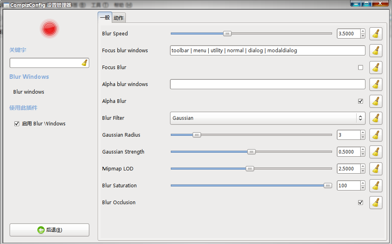The image size is (392, 244).
Task: Open the Blur Filter Gaussian dropdown
Action: [267, 118]
